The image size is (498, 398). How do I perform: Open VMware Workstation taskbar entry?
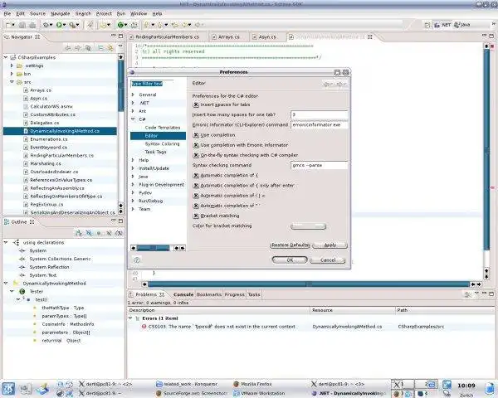click(x=259, y=393)
